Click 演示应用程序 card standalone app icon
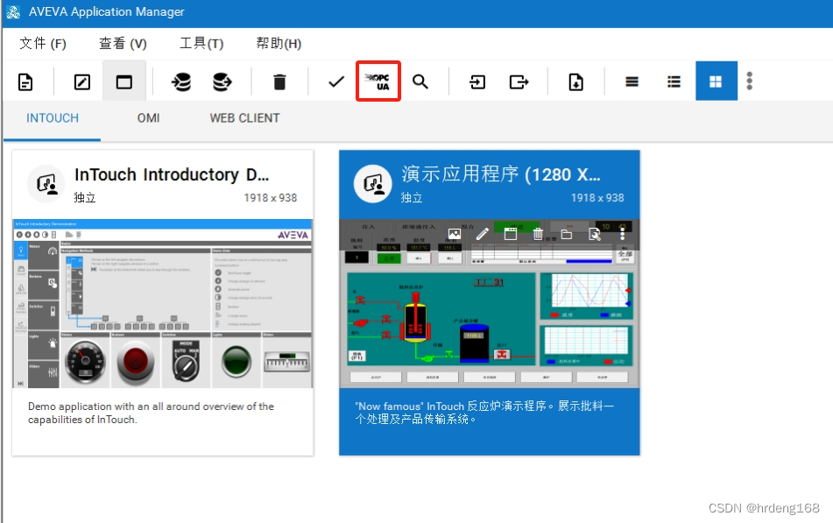 coord(373,184)
